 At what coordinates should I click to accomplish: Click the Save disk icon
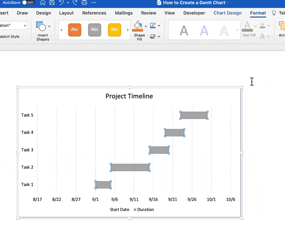tap(52, 2)
